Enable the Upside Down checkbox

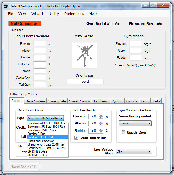[x=123, y=132]
